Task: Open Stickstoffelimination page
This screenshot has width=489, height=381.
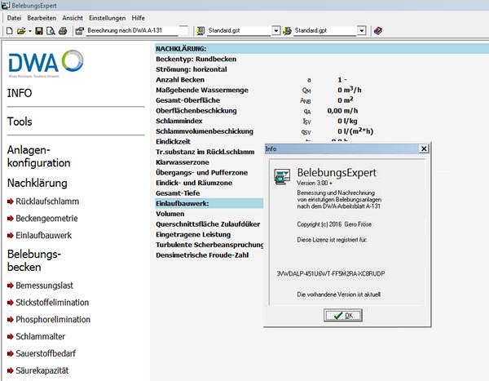Action: [x=52, y=303]
